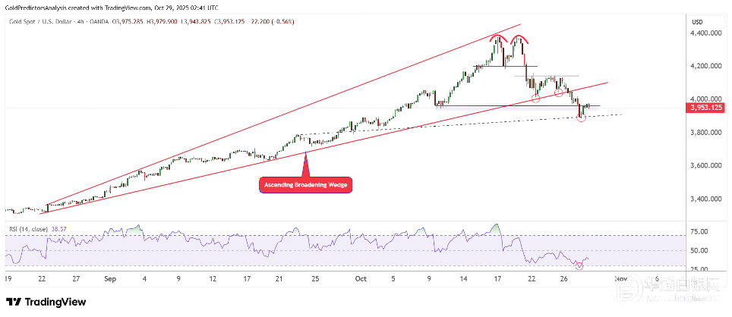
Task: Open the USD currency selector
Action: pos(697,21)
